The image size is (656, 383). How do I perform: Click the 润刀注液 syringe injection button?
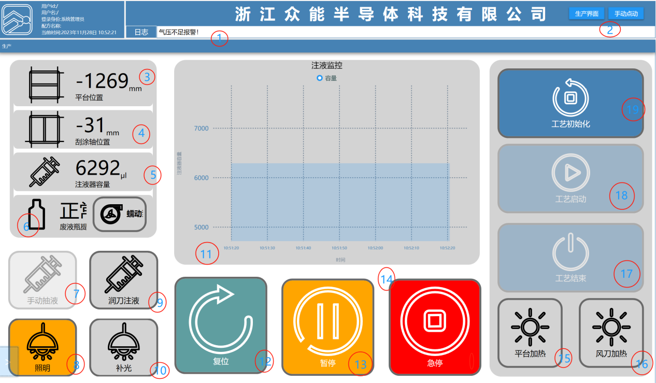123,280
